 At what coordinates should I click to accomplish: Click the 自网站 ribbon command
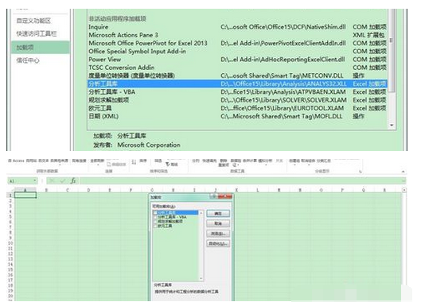click(31, 161)
